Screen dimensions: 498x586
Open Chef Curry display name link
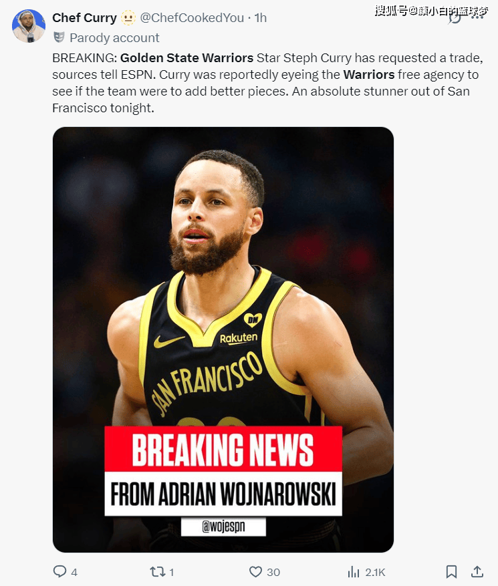[84, 17]
